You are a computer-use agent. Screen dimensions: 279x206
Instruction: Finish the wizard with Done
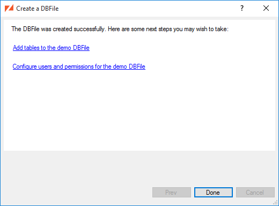pyautogui.click(x=214, y=193)
